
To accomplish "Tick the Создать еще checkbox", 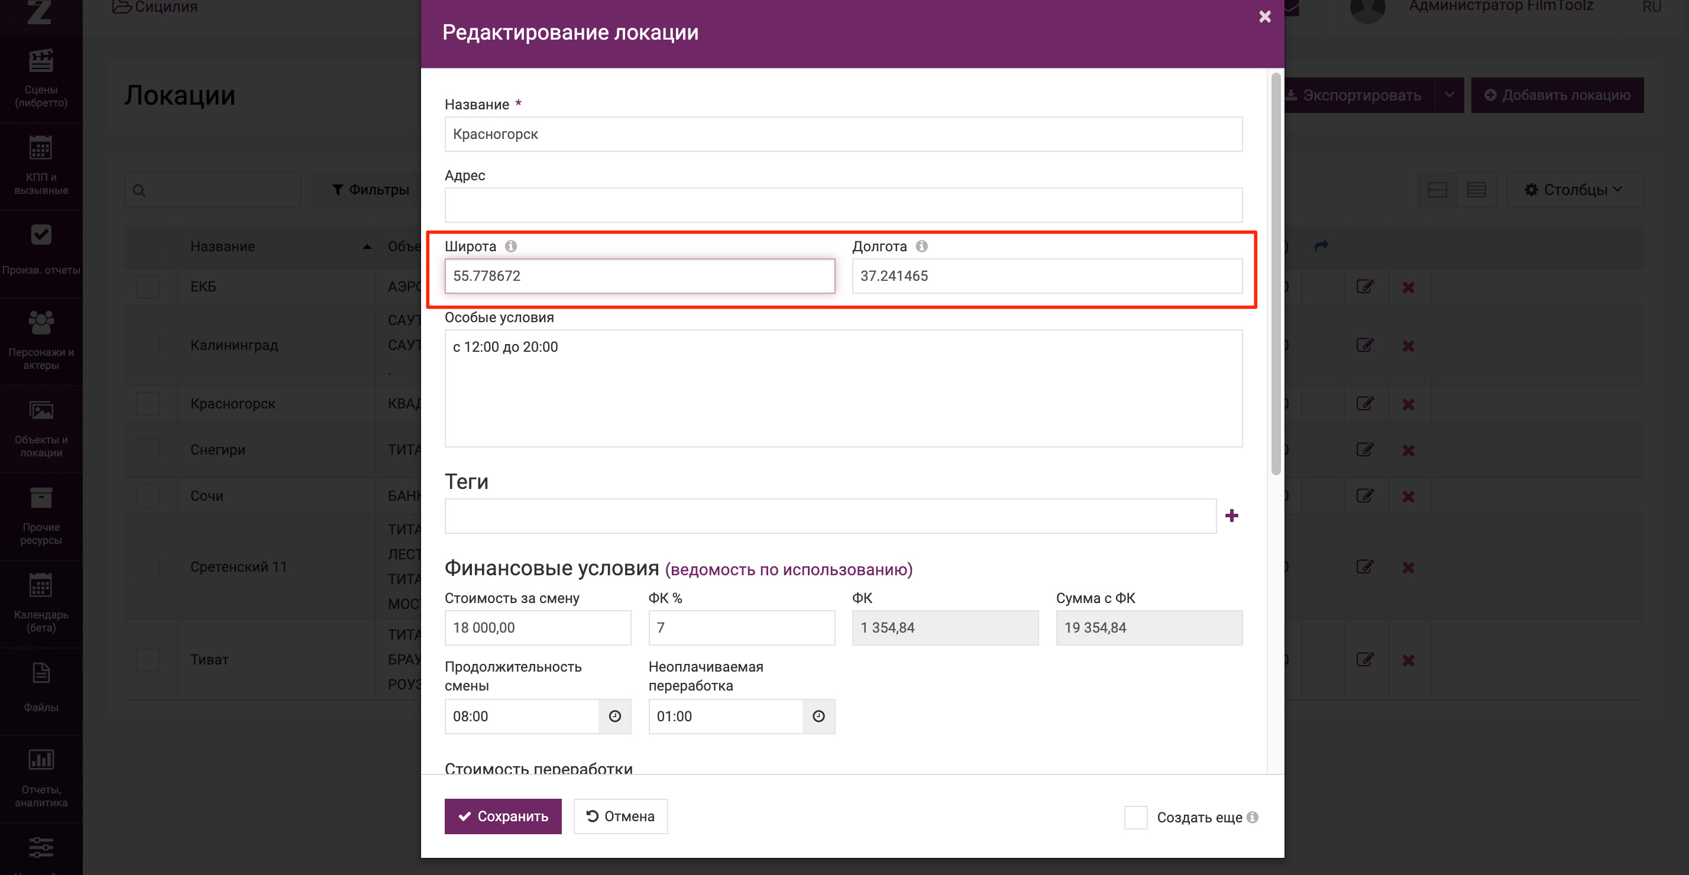I will [1135, 817].
